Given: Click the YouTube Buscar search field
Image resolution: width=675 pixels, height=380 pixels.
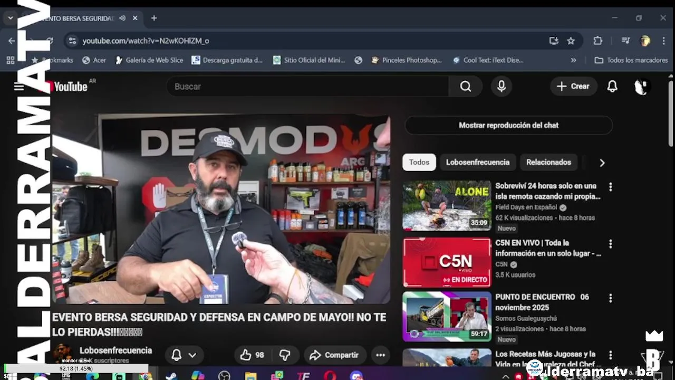Looking at the screenshot, I should (x=307, y=87).
